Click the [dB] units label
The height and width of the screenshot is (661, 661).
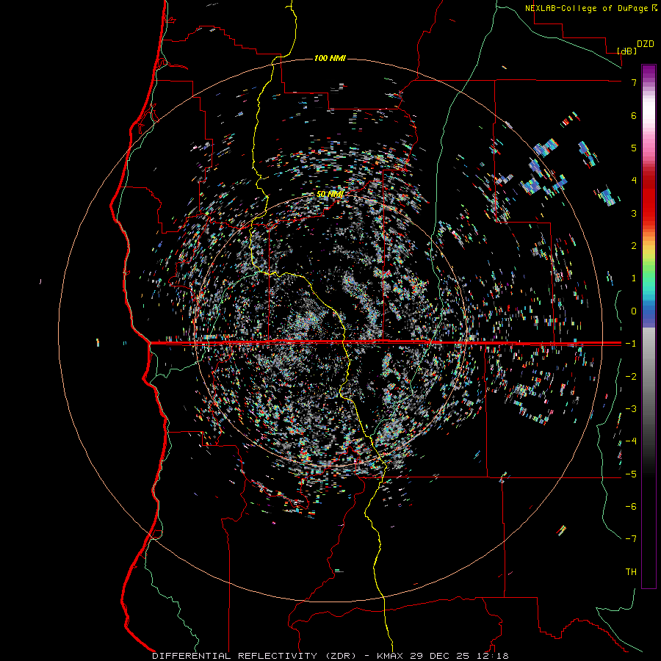(x=627, y=51)
